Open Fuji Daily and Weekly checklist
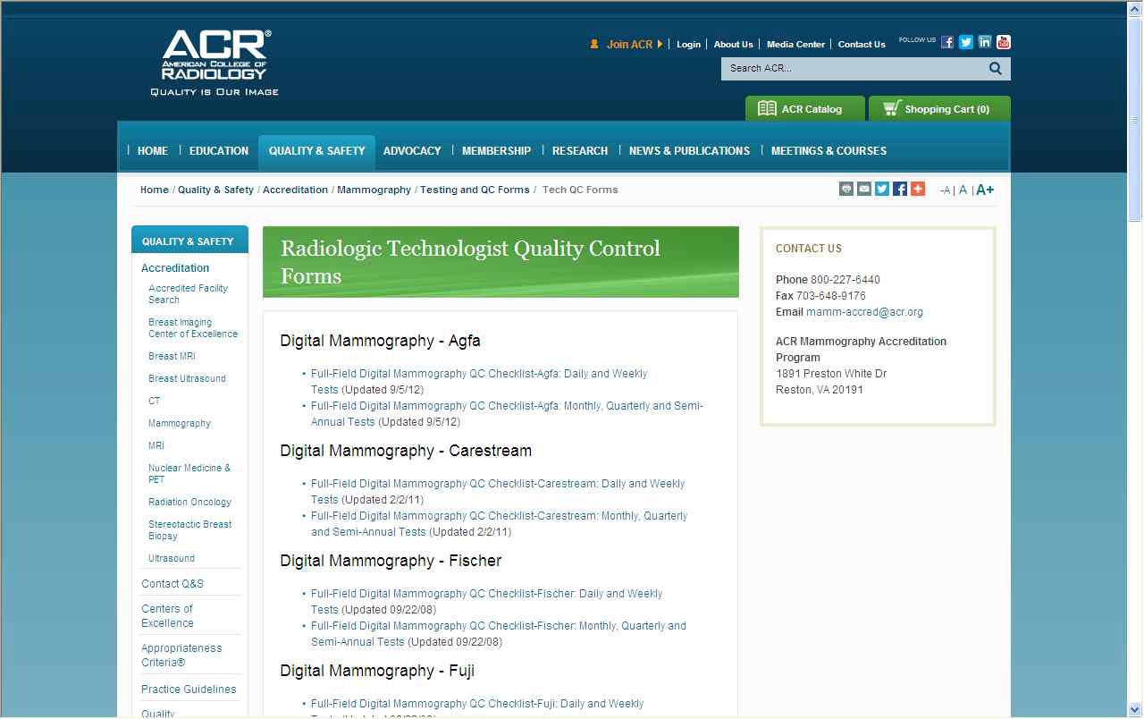This screenshot has height=719, width=1144. [477, 704]
